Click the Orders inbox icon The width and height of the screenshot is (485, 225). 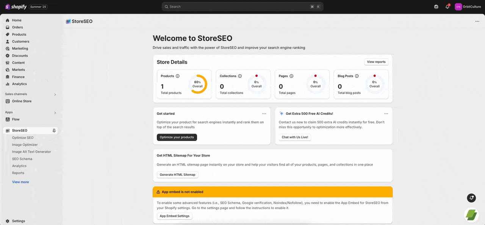pos(8,27)
